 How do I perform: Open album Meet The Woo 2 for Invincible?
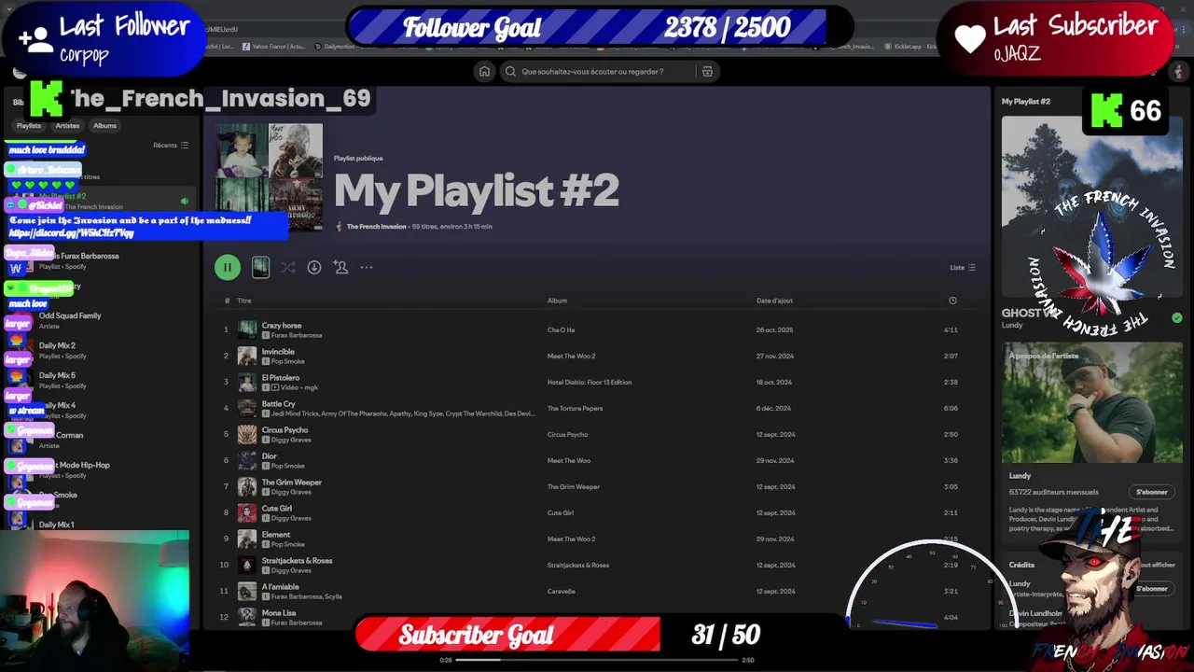click(x=571, y=357)
